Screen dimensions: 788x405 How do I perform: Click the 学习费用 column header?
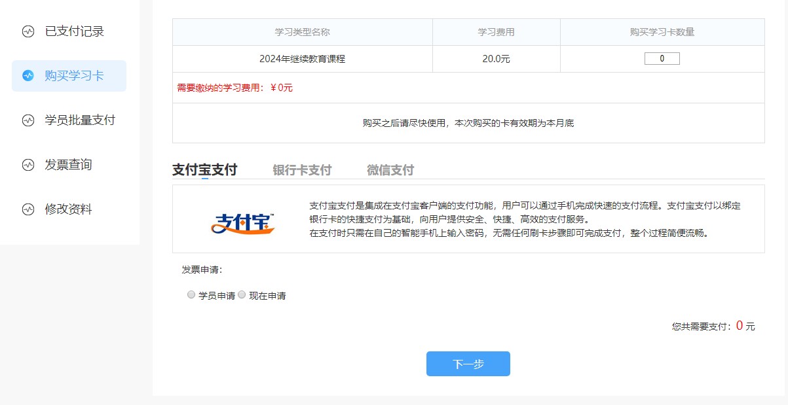pos(496,32)
